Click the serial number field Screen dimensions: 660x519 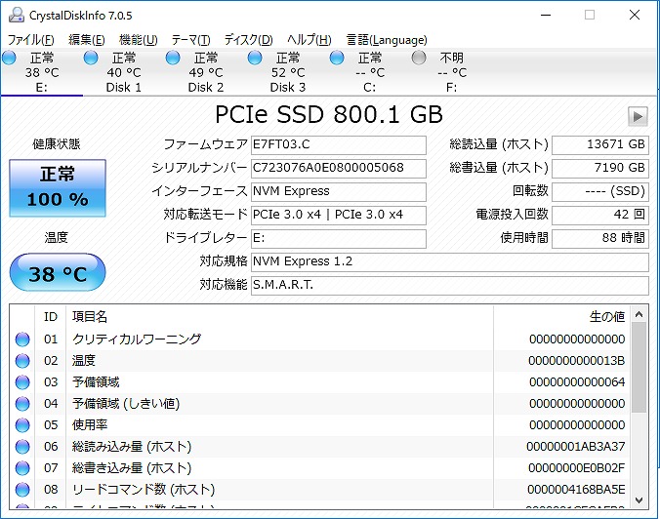(338, 168)
